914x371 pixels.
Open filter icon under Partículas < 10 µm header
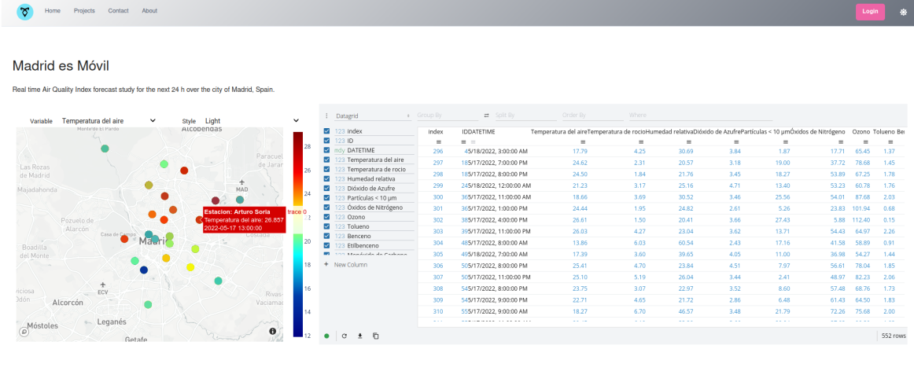[x=786, y=141]
